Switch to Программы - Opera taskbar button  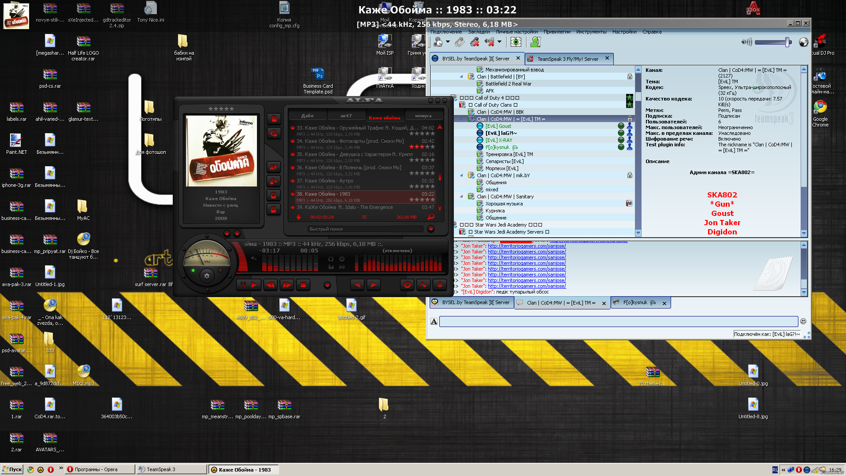[x=100, y=469]
